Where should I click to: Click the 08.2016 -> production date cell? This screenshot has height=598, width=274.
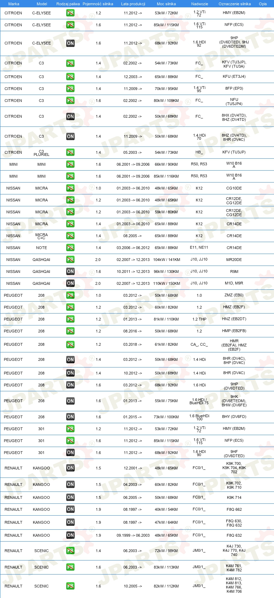tap(132, 331)
